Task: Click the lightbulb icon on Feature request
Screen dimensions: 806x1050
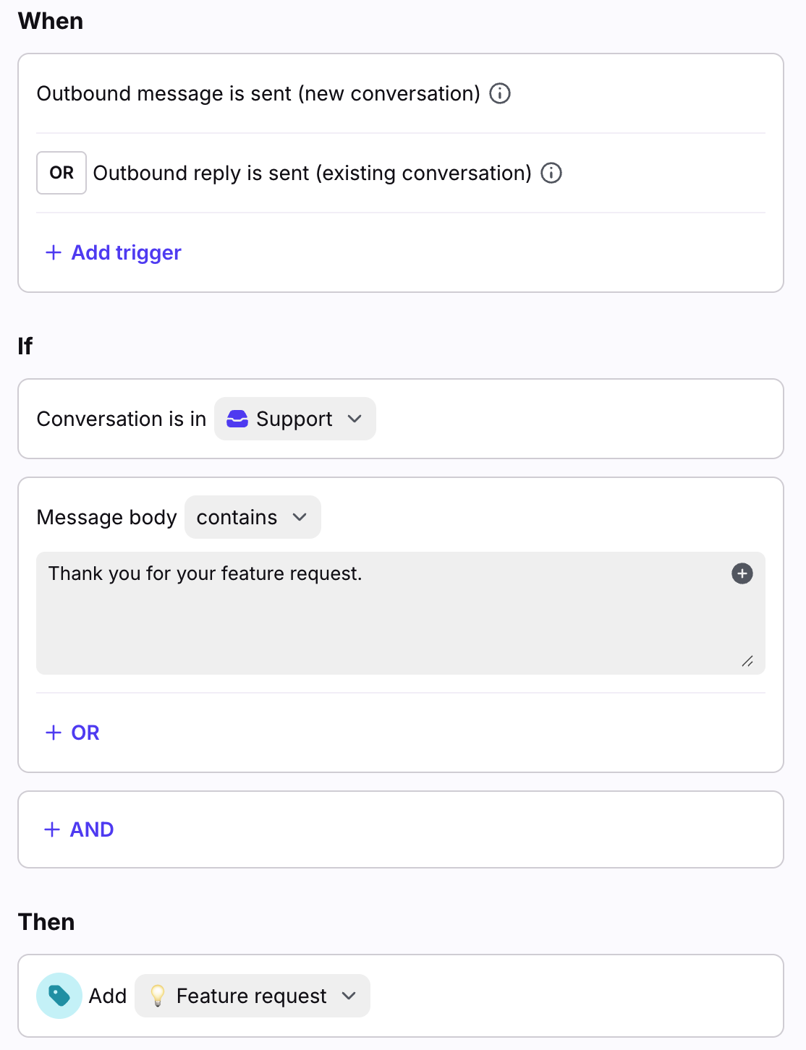Action: click(158, 996)
